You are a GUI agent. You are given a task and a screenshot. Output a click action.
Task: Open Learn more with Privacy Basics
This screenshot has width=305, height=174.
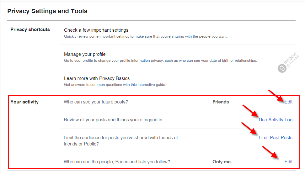[97, 78]
